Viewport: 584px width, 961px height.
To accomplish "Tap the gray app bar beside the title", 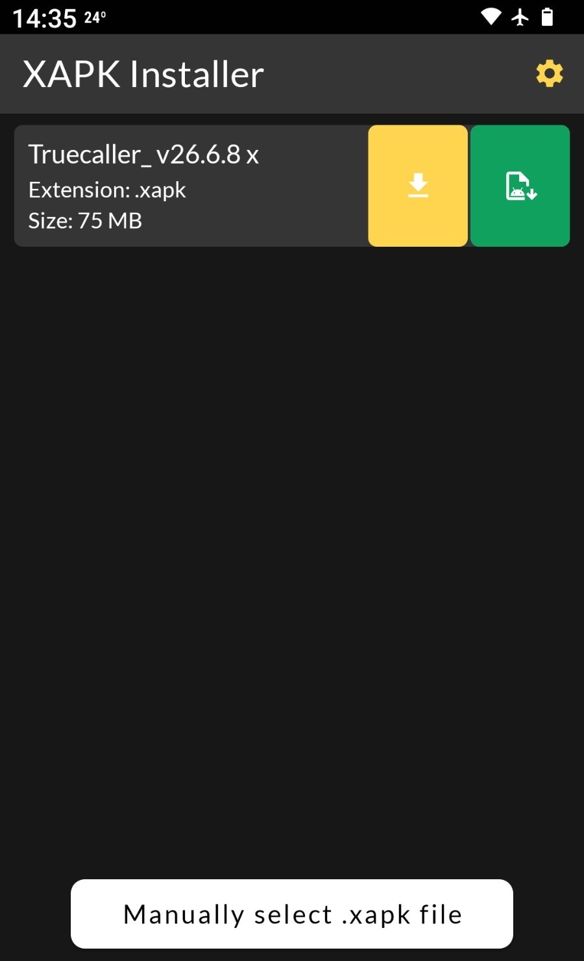I will 396,74.
